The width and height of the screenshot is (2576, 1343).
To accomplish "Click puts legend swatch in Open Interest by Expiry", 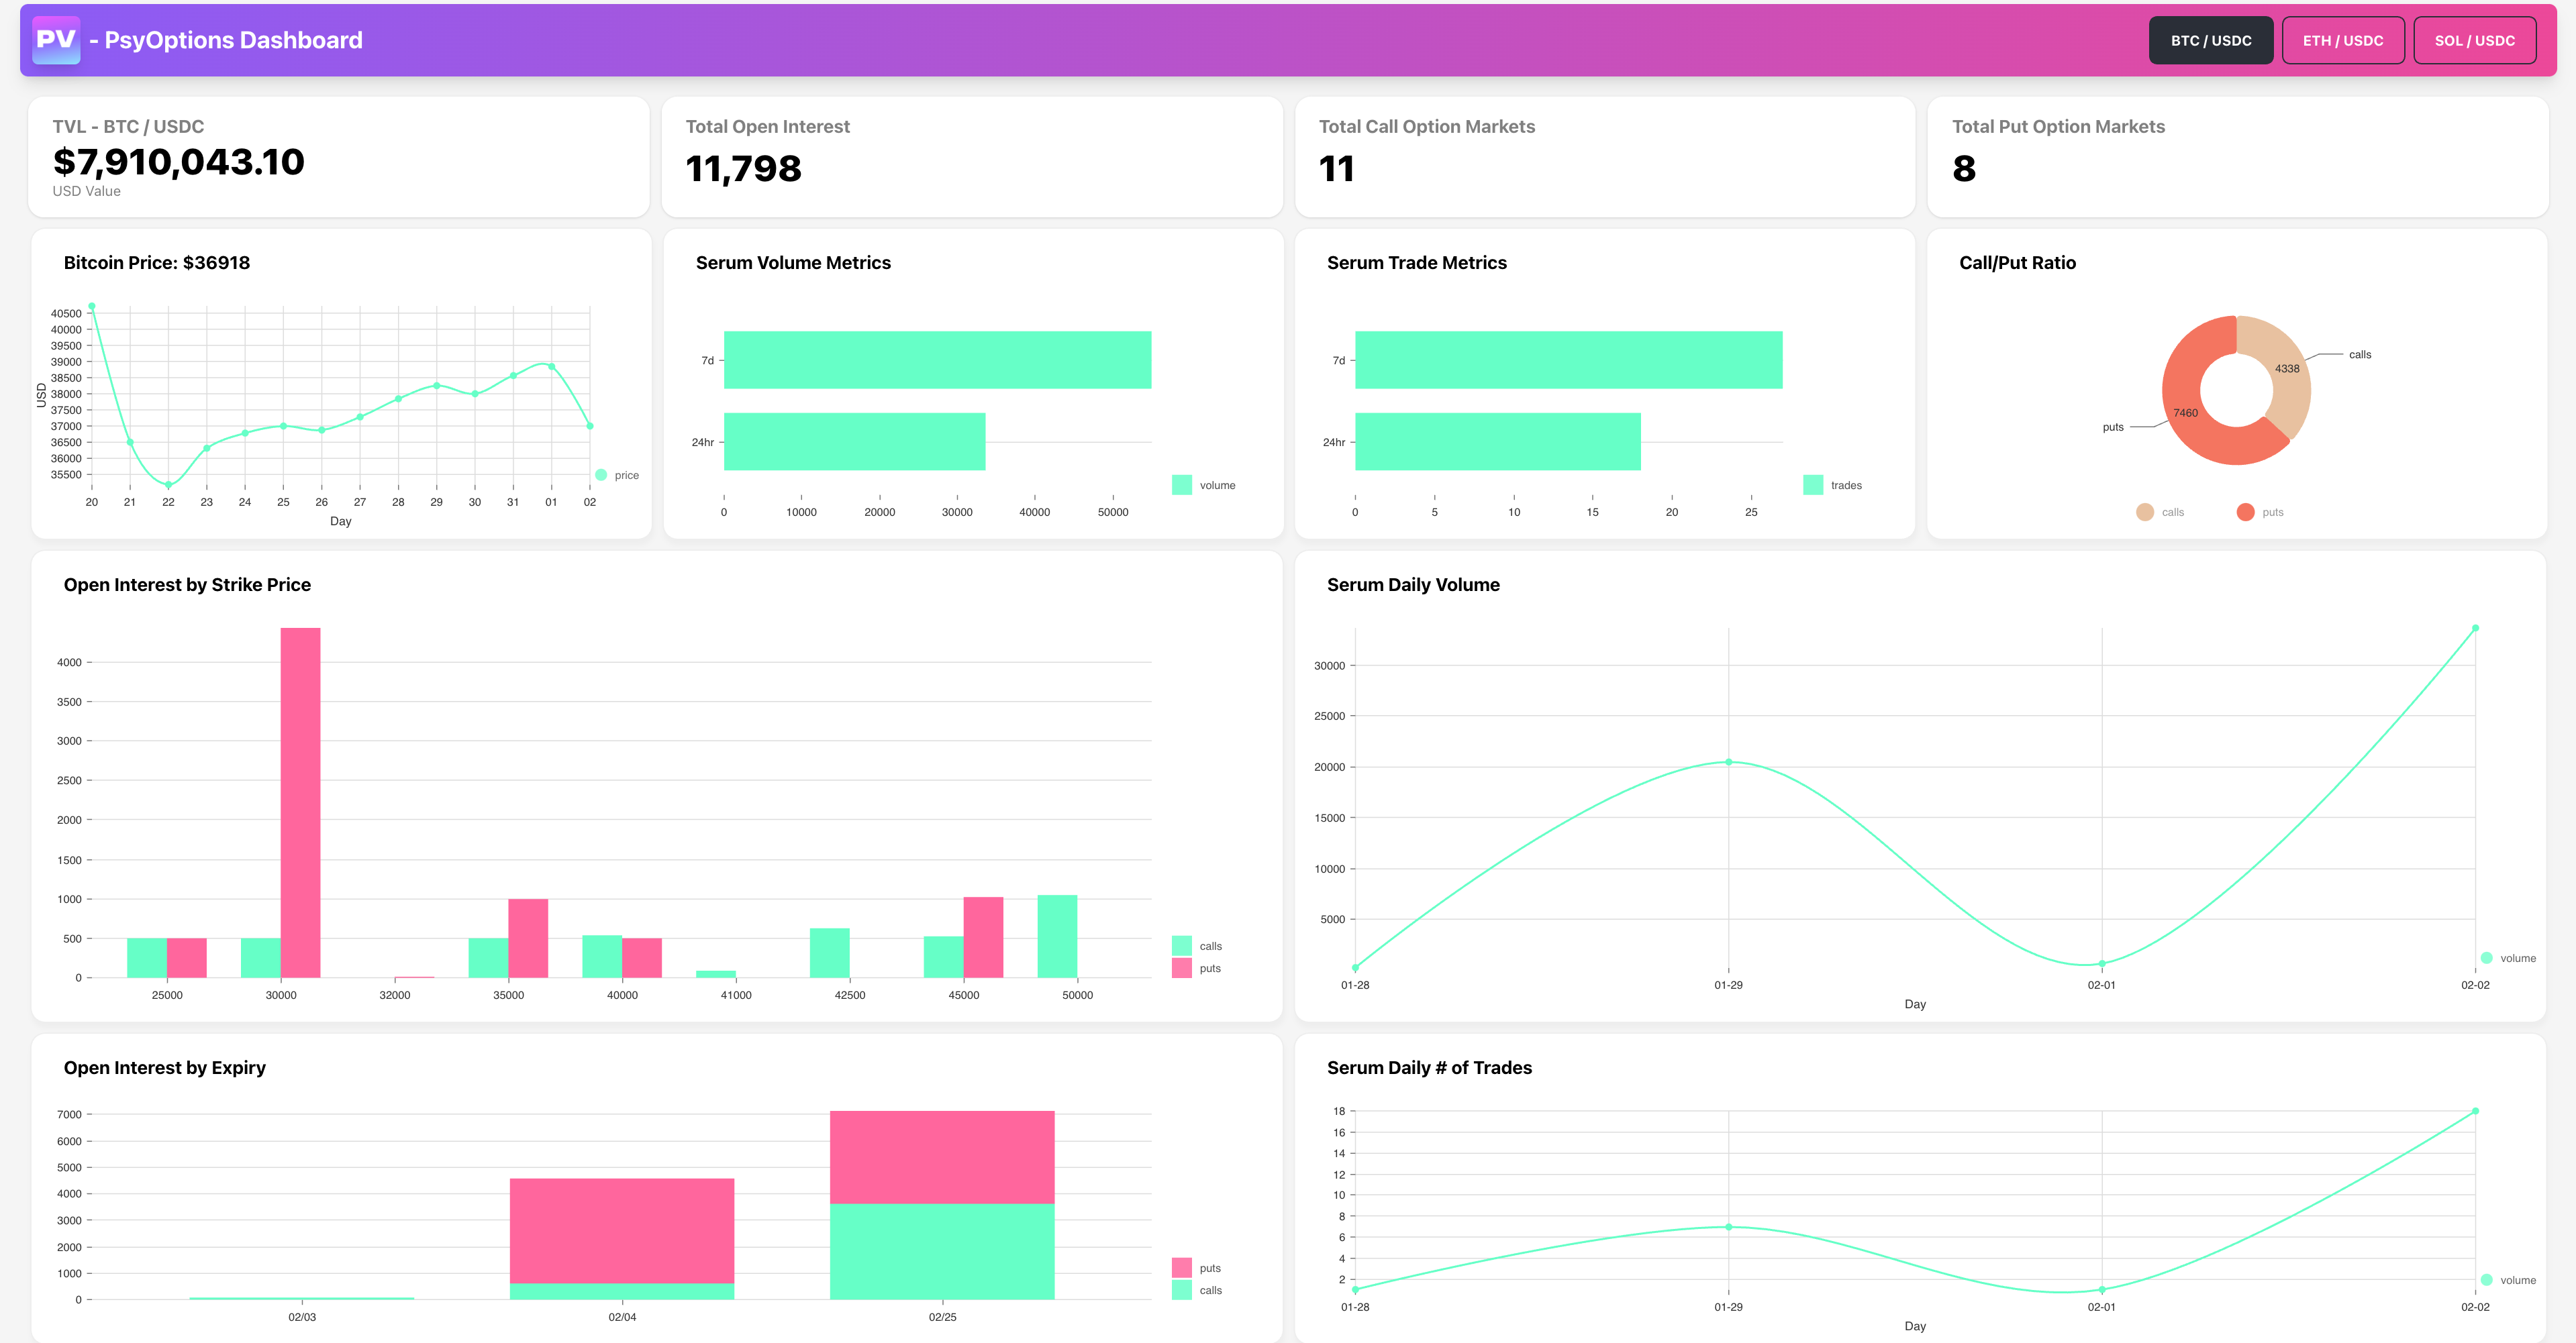I will tap(1182, 1268).
